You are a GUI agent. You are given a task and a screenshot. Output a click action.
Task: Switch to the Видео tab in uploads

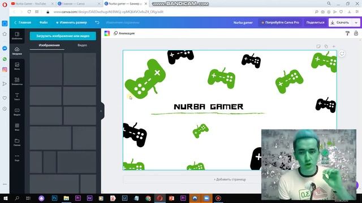[82, 45]
